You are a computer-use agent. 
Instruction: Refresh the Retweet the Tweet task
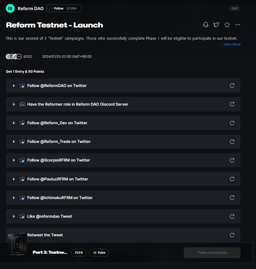[x=232, y=235]
